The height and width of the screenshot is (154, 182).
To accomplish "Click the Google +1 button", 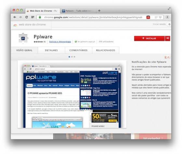I will click(x=167, y=57).
